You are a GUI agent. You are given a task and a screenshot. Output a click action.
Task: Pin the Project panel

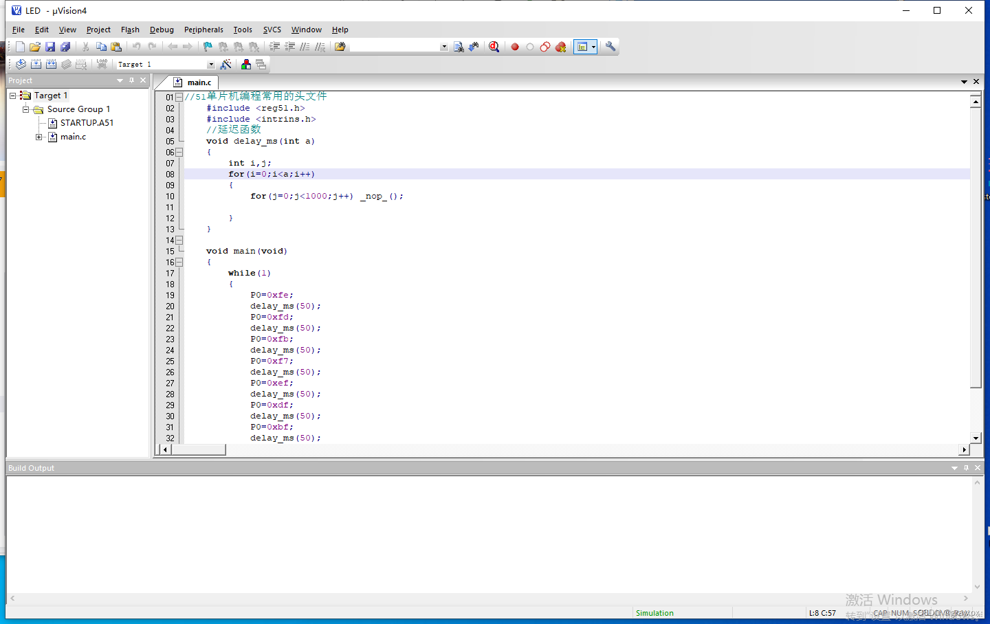coord(132,80)
